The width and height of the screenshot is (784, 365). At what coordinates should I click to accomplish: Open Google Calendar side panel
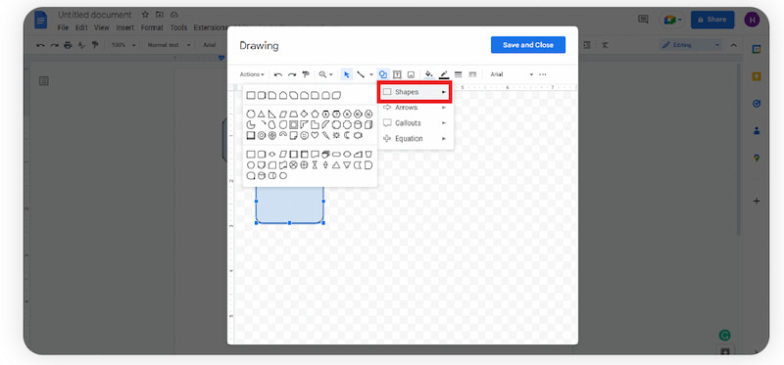point(757,49)
